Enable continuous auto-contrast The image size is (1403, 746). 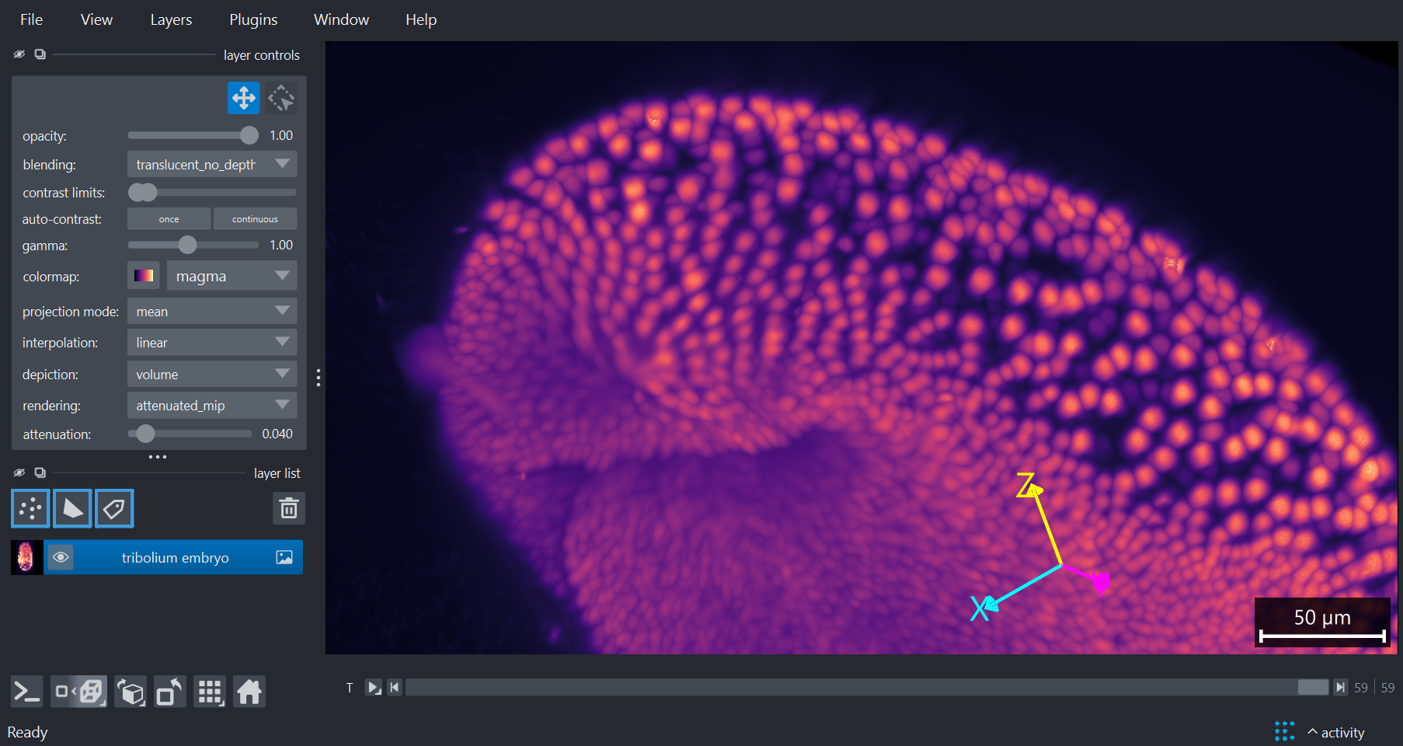(x=255, y=219)
